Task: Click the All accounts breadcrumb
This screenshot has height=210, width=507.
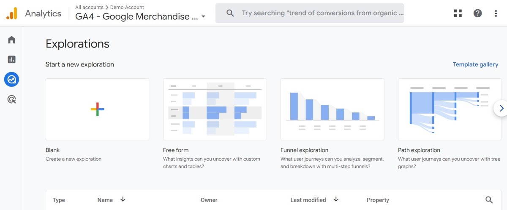Action: click(x=90, y=7)
